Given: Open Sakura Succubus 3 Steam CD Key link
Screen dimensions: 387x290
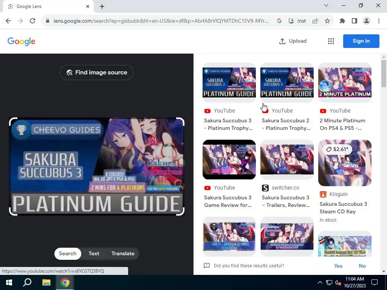Looking at the screenshot, I should 343,208.
